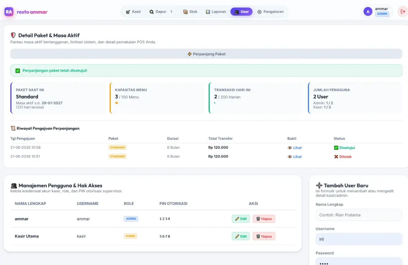
Task: Open the Kasir tab
Action: coord(133,12)
